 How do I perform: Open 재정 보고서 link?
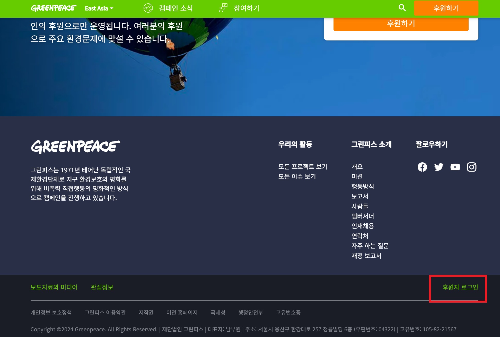pyautogui.click(x=366, y=256)
